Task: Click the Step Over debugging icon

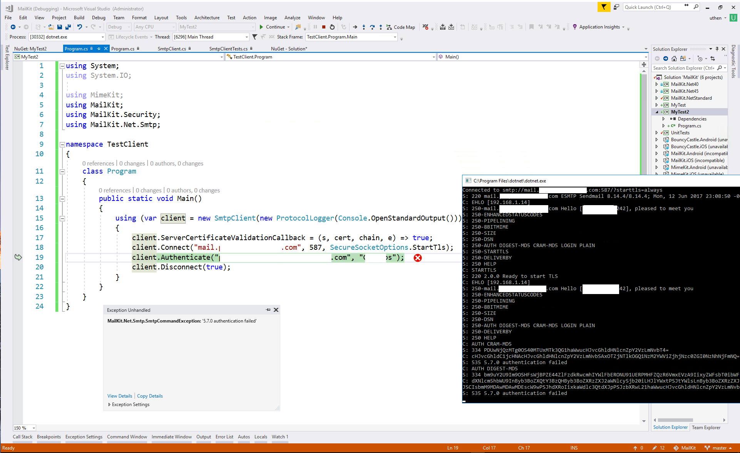Action: coord(373,27)
